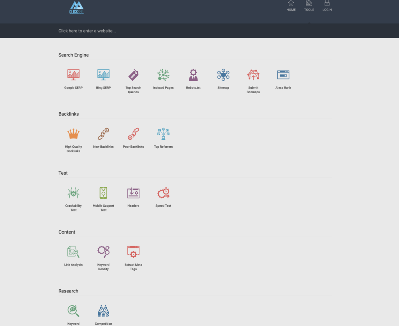399x326 pixels.
Task: Open the Submit Sitemaps tool icon
Action: coord(253,74)
